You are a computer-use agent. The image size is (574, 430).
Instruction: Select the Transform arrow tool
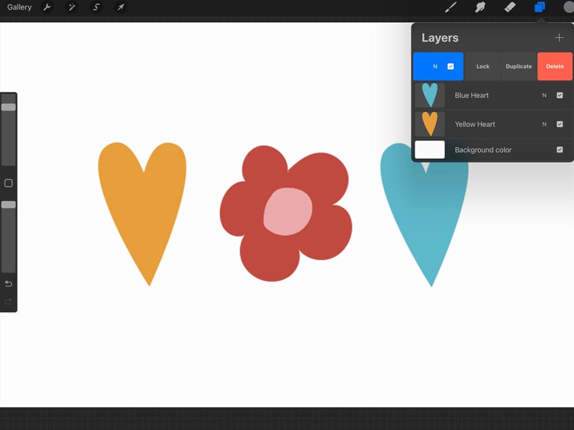pos(121,7)
